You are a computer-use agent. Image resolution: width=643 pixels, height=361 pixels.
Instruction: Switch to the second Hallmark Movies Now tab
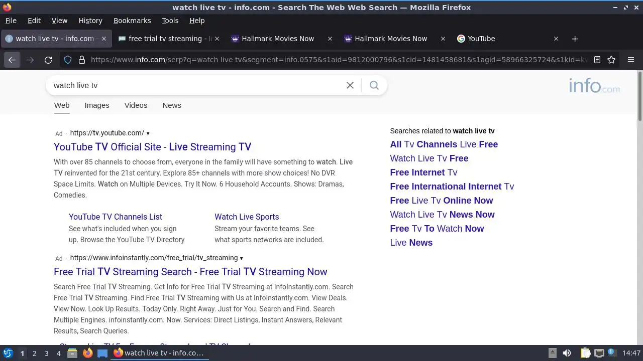tap(394, 39)
